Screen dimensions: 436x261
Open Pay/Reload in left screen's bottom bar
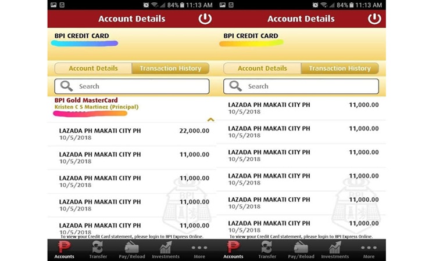131,249
